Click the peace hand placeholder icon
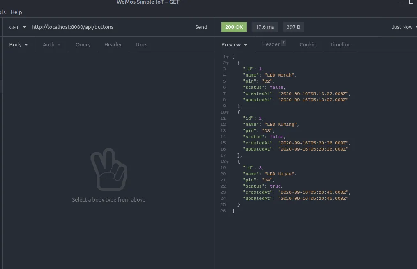 click(108, 172)
